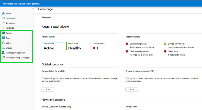Click the Tenant administration icon
The height and width of the screenshot is (110, 202).
[x=3, y=53]
